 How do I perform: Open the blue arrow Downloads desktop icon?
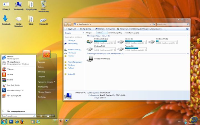(x=6, y=20)
